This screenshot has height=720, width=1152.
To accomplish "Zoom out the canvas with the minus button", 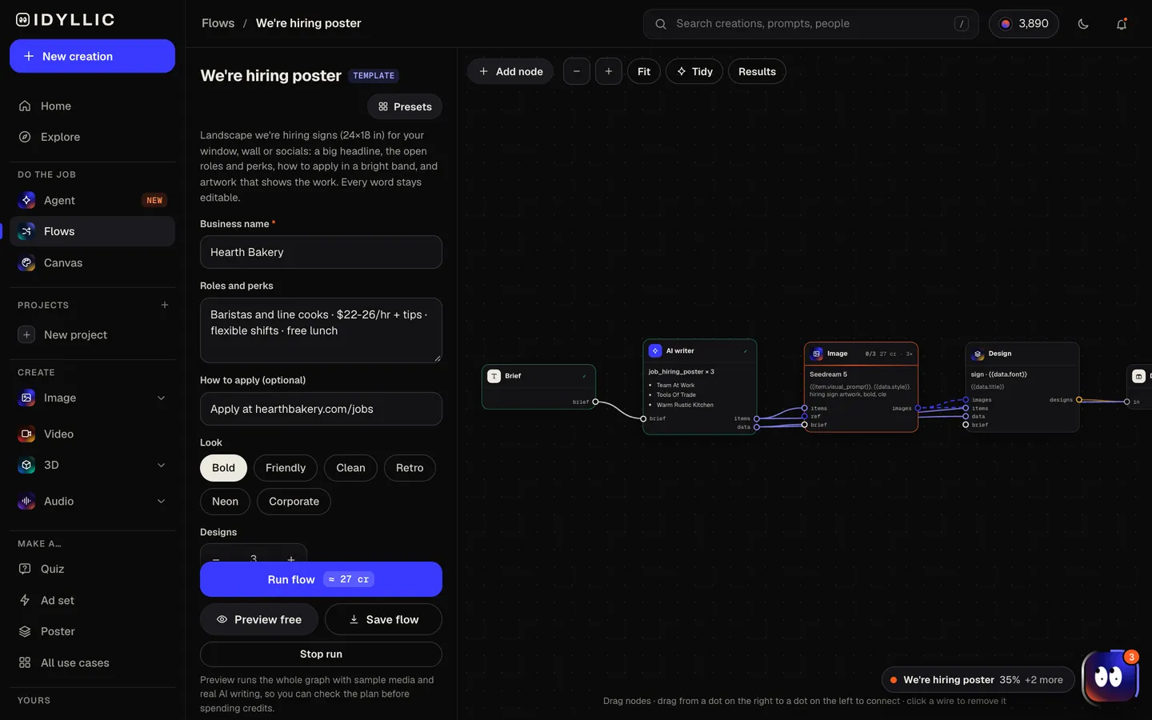I will (x=576, y=71).
